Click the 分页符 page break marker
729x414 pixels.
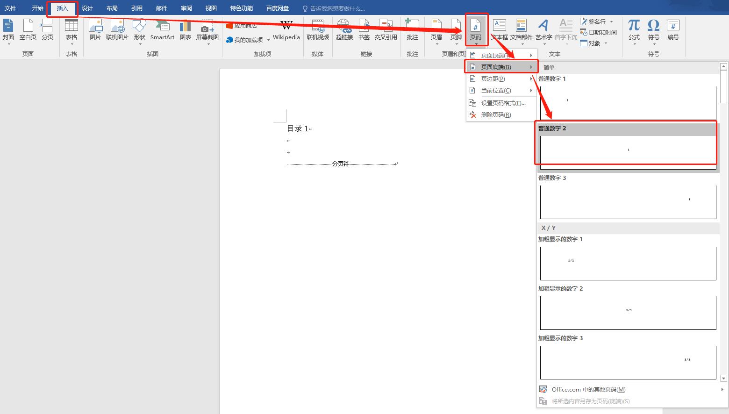(341, 164)
